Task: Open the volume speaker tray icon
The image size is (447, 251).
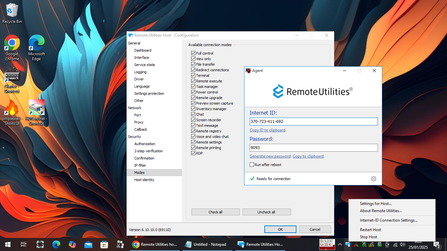Action: point(402,244)
